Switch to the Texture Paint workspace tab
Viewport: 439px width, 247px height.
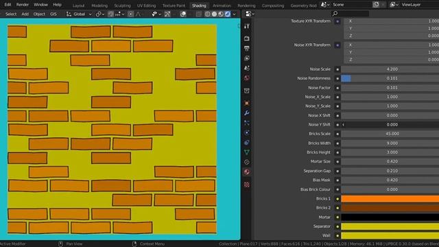tap(174, 5)
